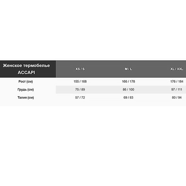Select the XS / S column header
Screen dimensions: 186x186
point(80,69)
